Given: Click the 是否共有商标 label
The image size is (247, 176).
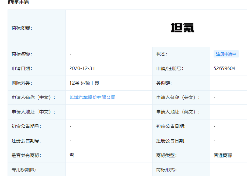Looking at the screenshot, I should [26, 155].
